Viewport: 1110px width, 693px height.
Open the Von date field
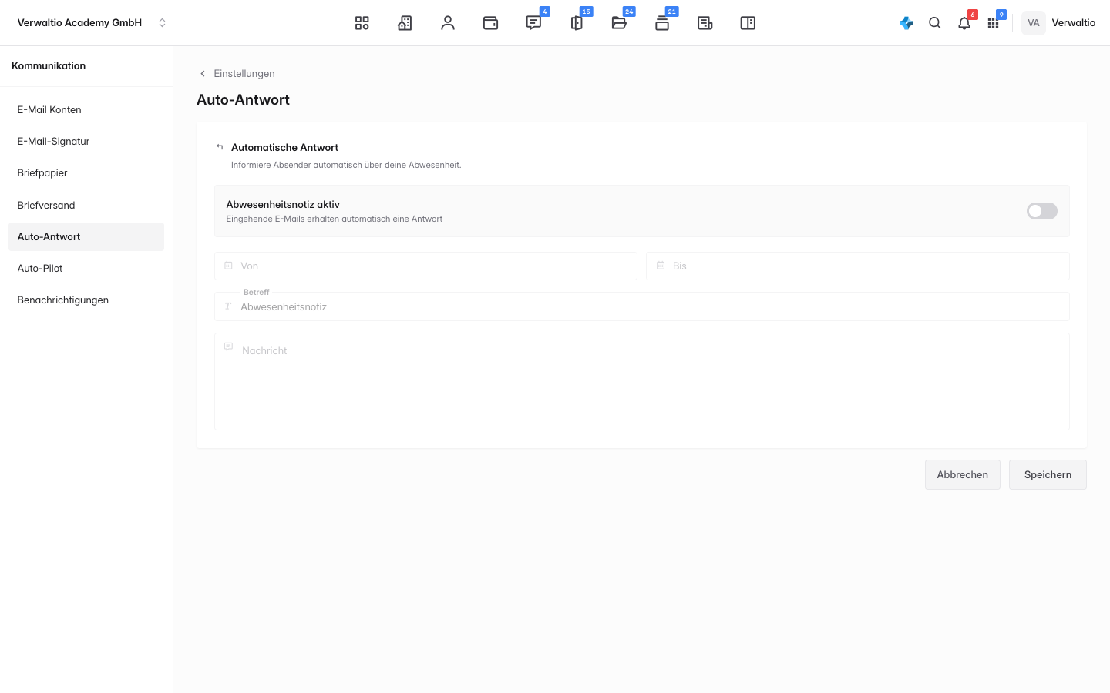coord(425,266)
